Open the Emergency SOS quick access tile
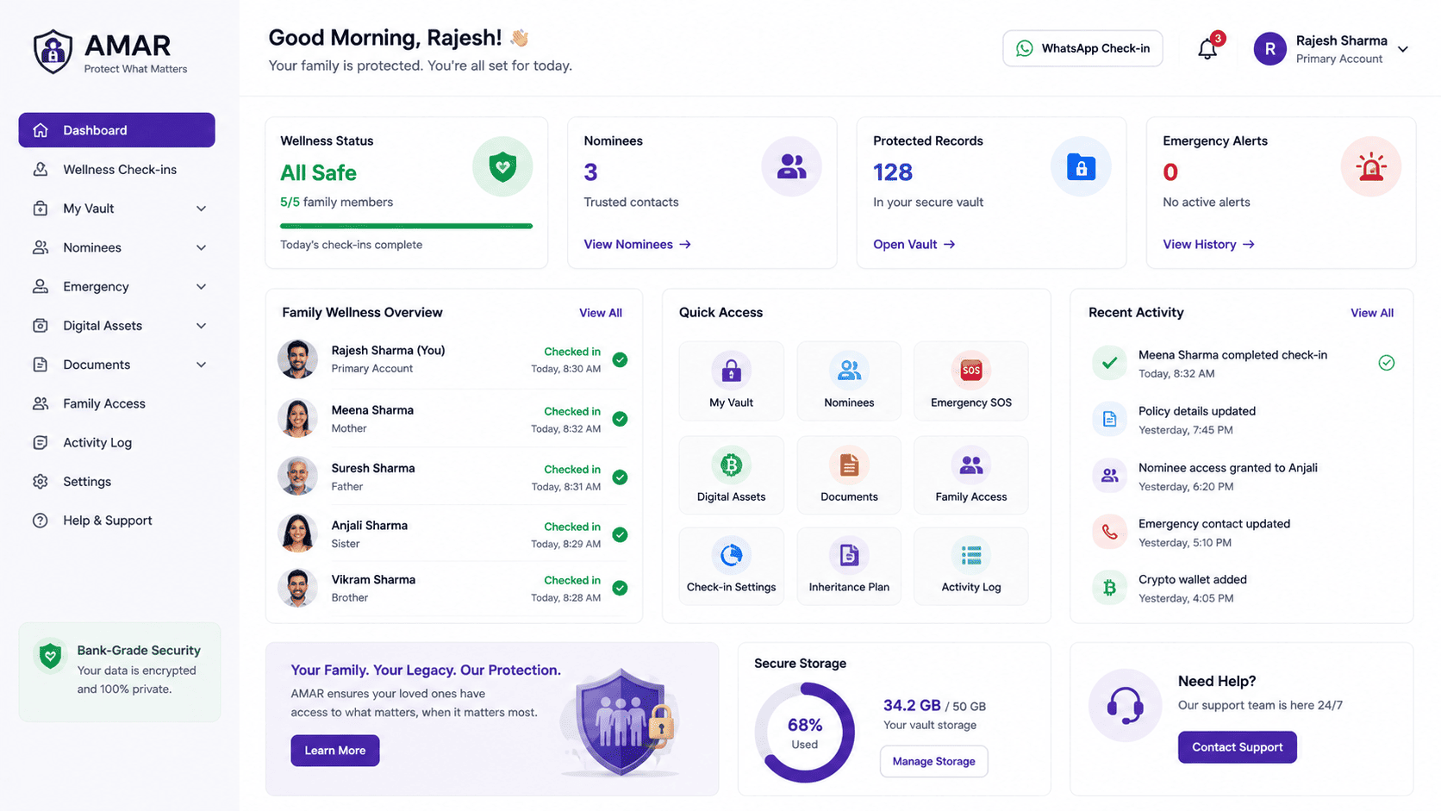 tap(970, 381)
